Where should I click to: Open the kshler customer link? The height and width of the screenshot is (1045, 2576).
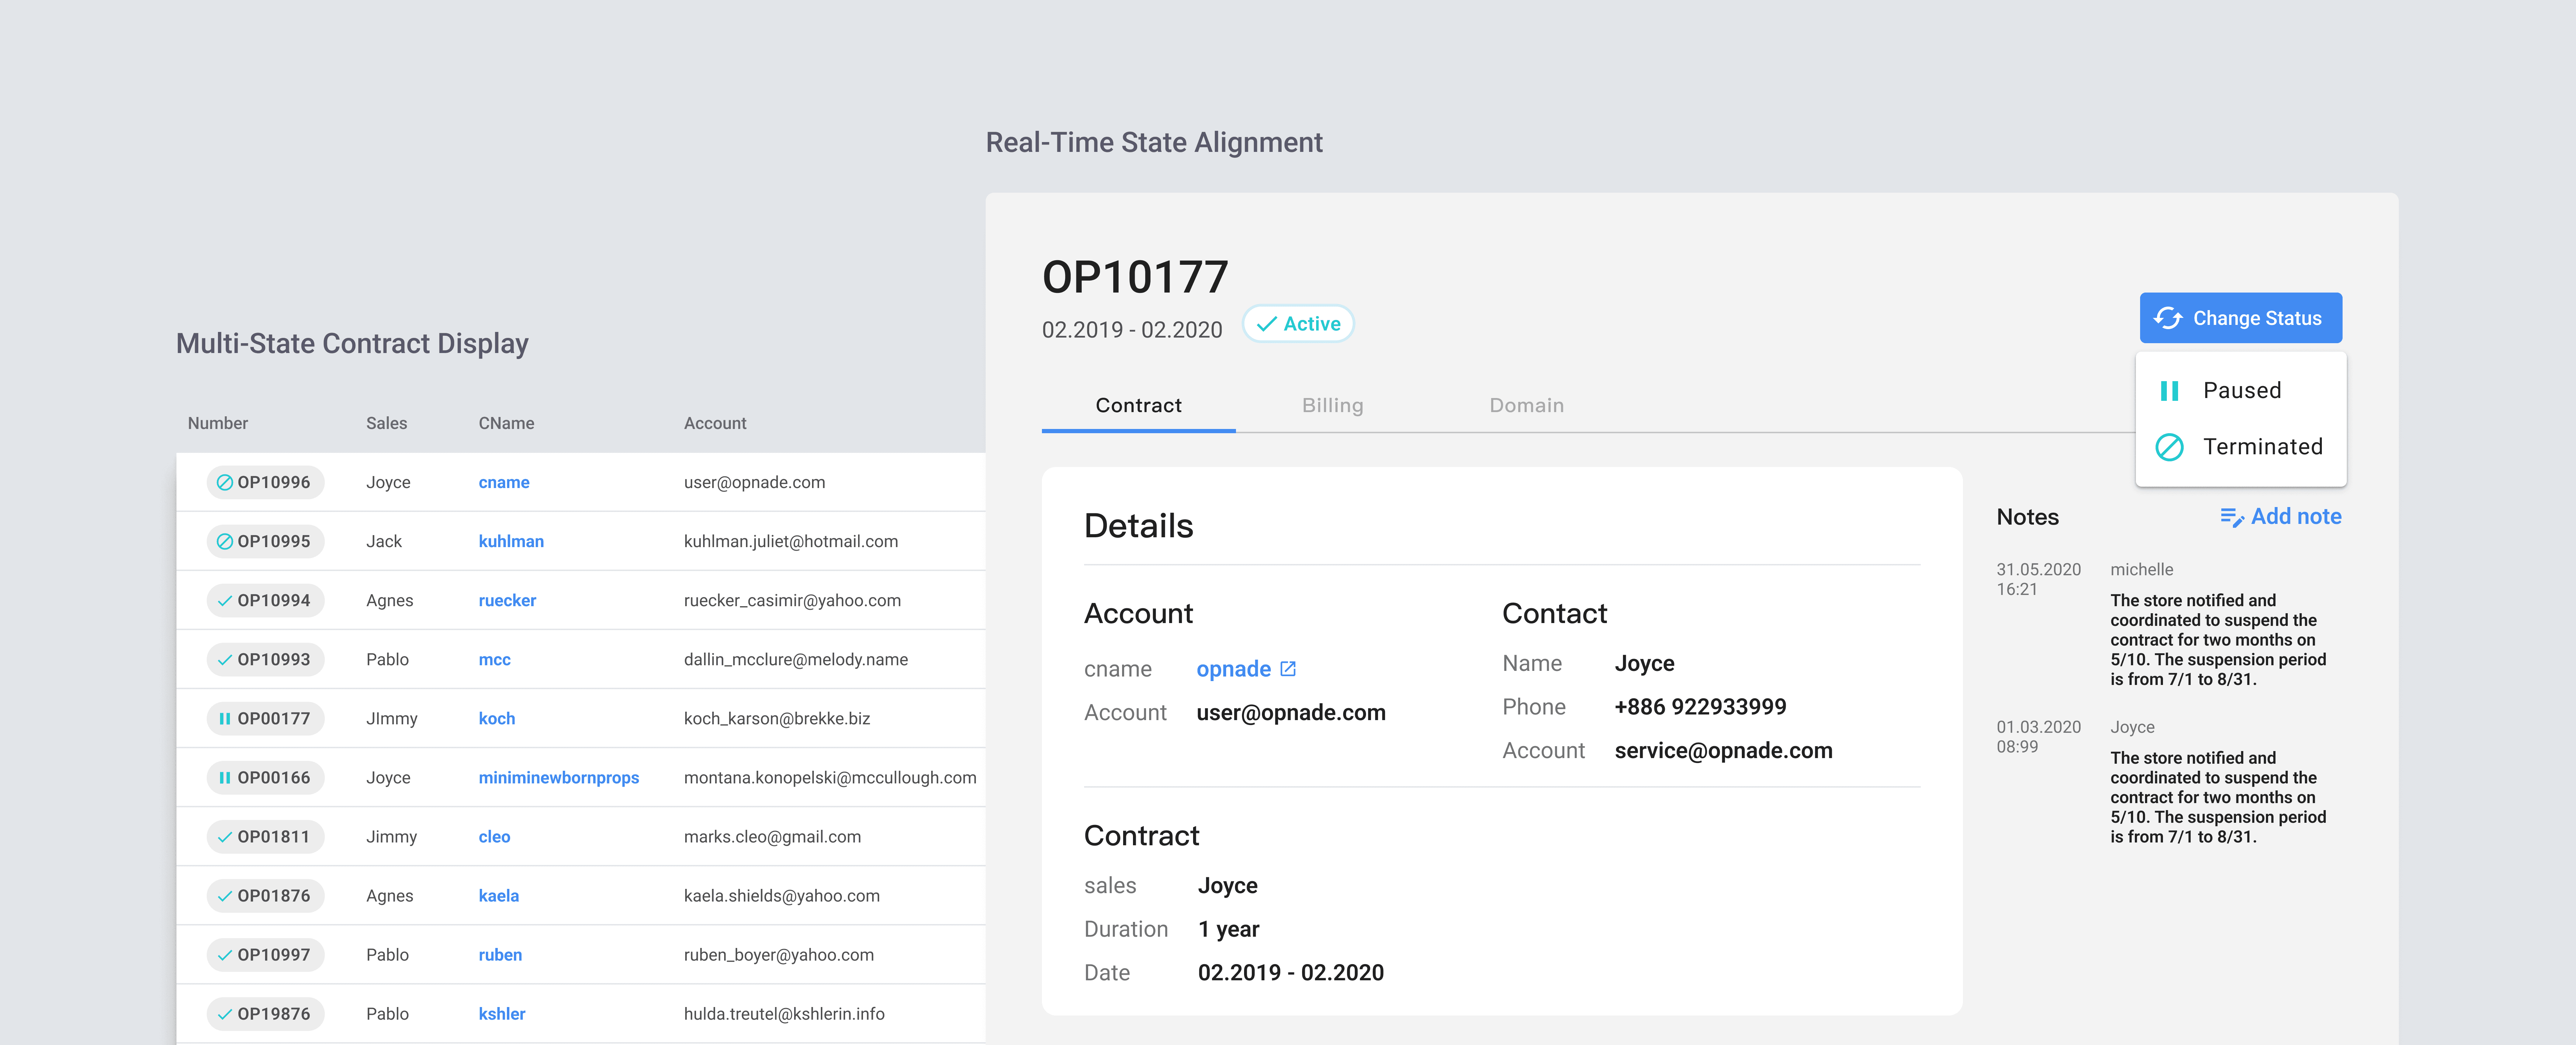(x=502, y=1014)
